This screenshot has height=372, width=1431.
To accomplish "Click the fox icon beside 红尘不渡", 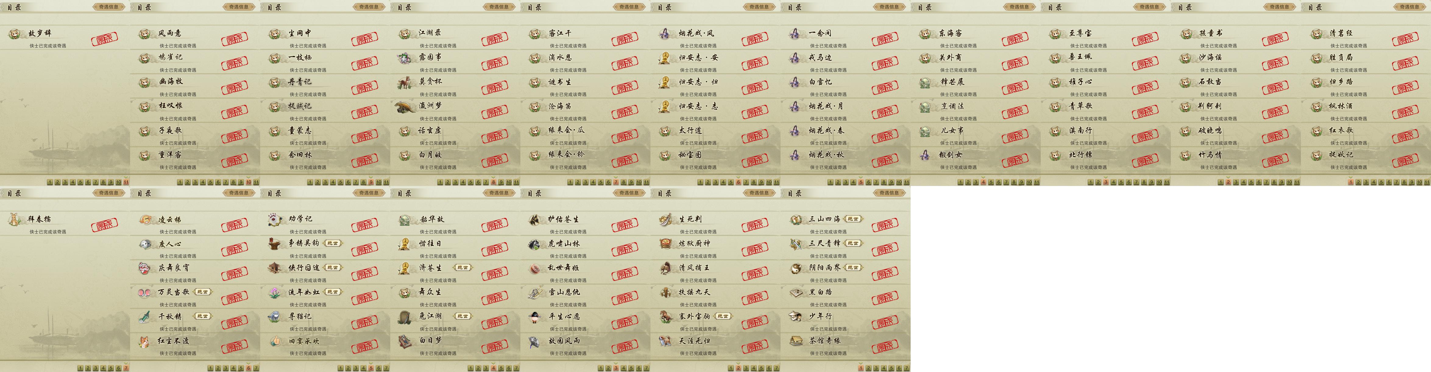I will (x=145, y=341).
